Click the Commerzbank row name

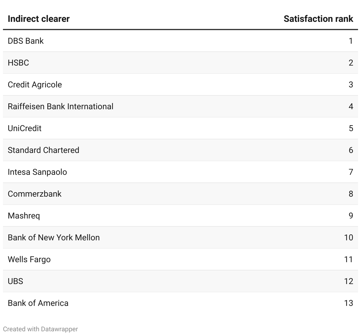tap(35, 194)
